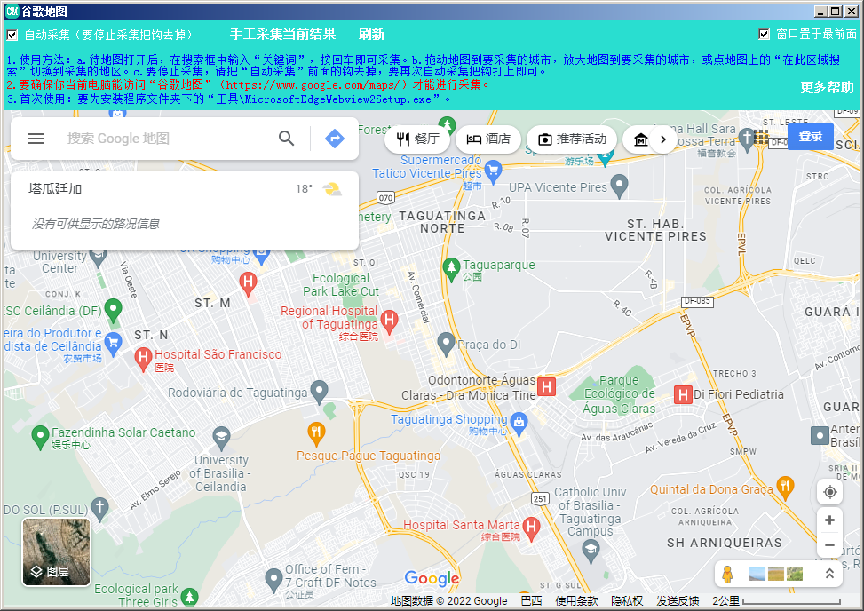Zoom out the map with minus button
Image resolution: width=864 pixels, height=611 pixels.
click(829, 545)
